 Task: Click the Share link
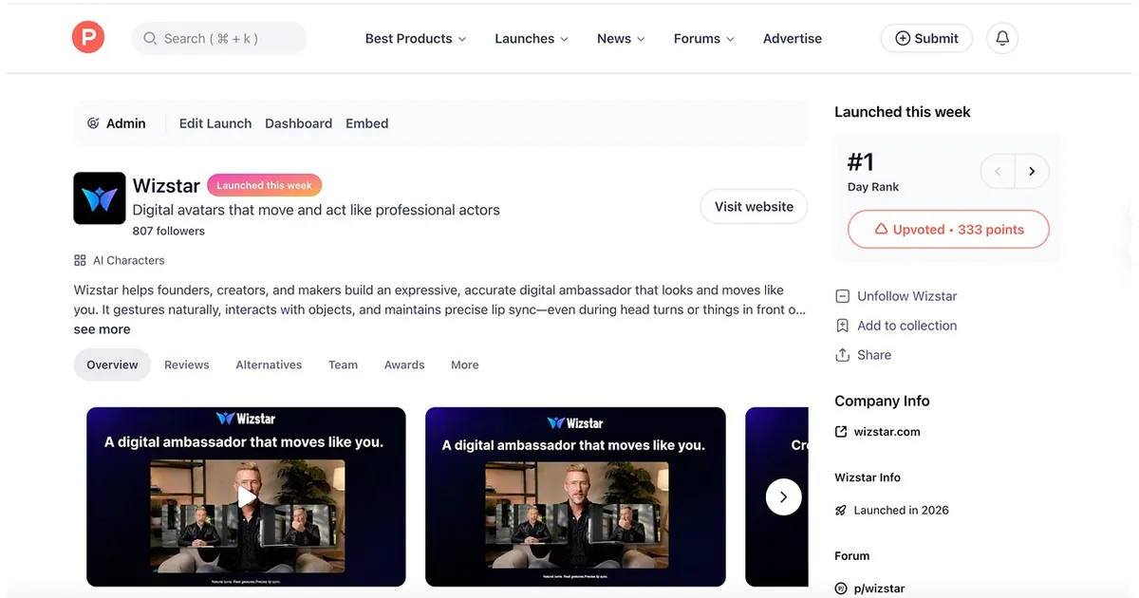[874, 355]
